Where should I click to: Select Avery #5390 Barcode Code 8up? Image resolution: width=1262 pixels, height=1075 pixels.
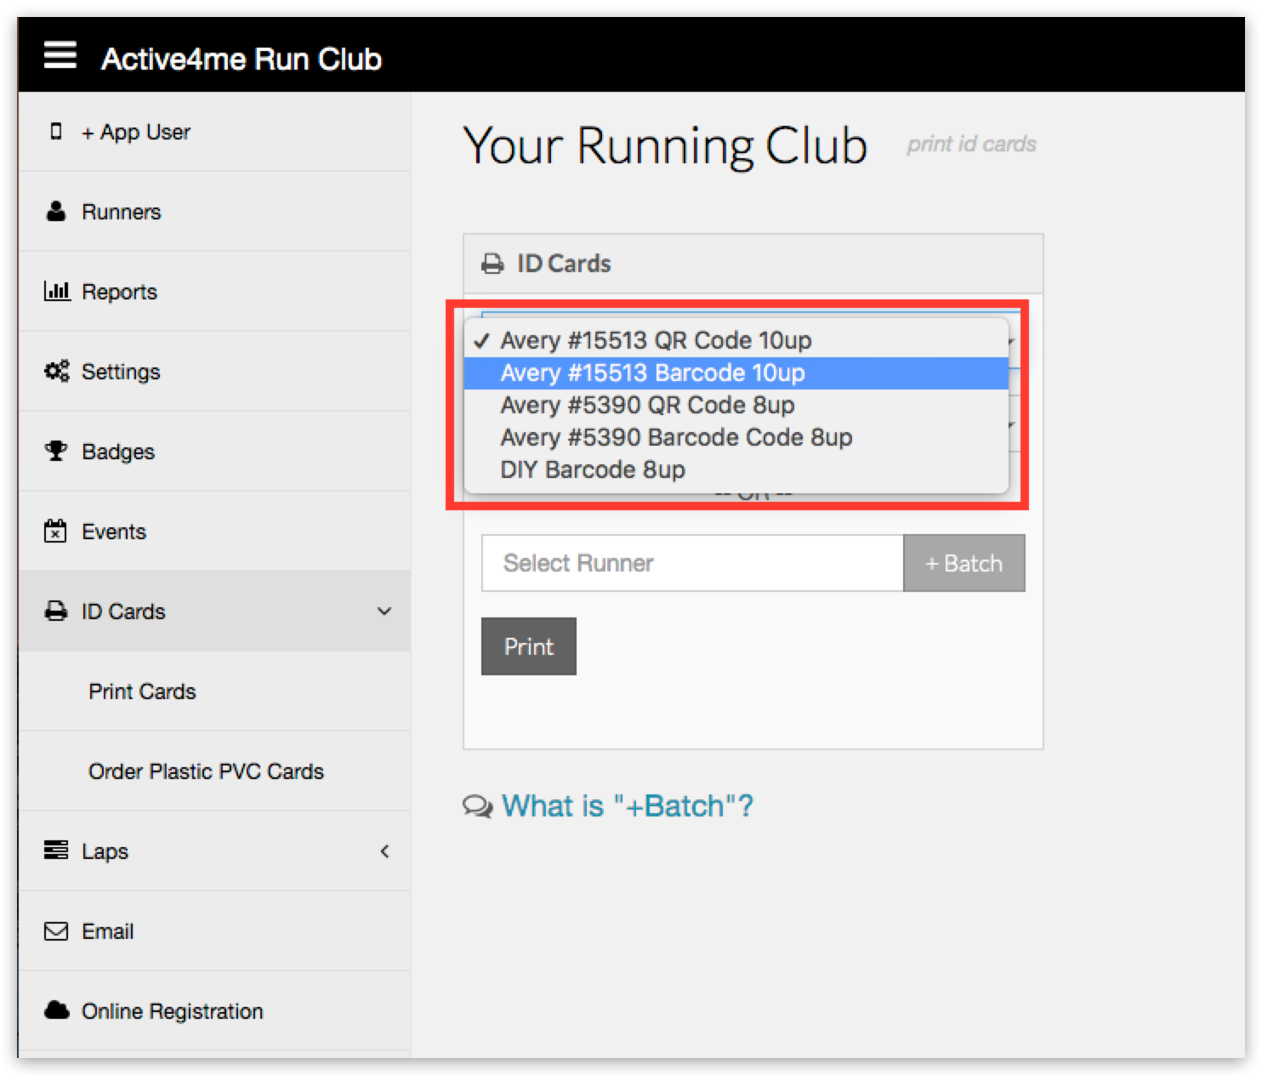[x=676, y=438]
